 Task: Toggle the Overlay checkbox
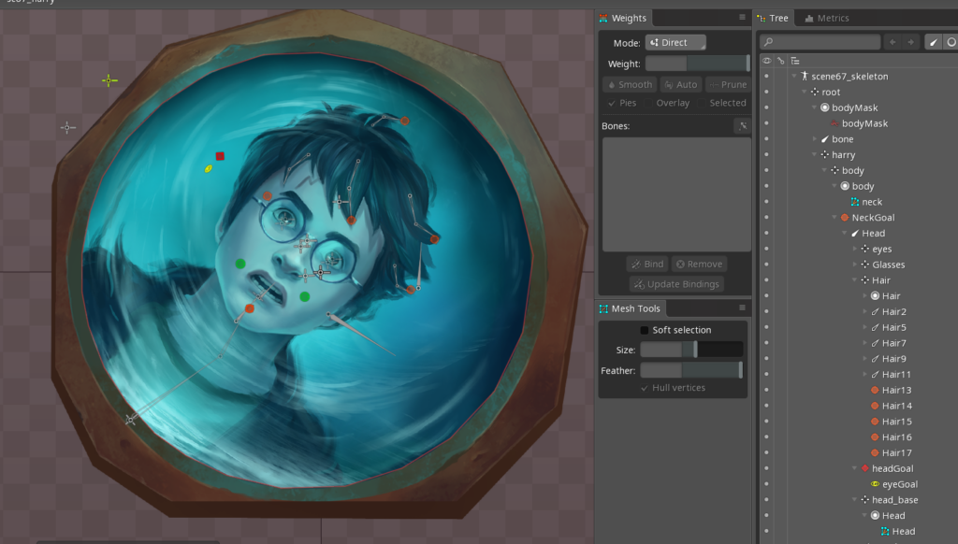point(647,103)
